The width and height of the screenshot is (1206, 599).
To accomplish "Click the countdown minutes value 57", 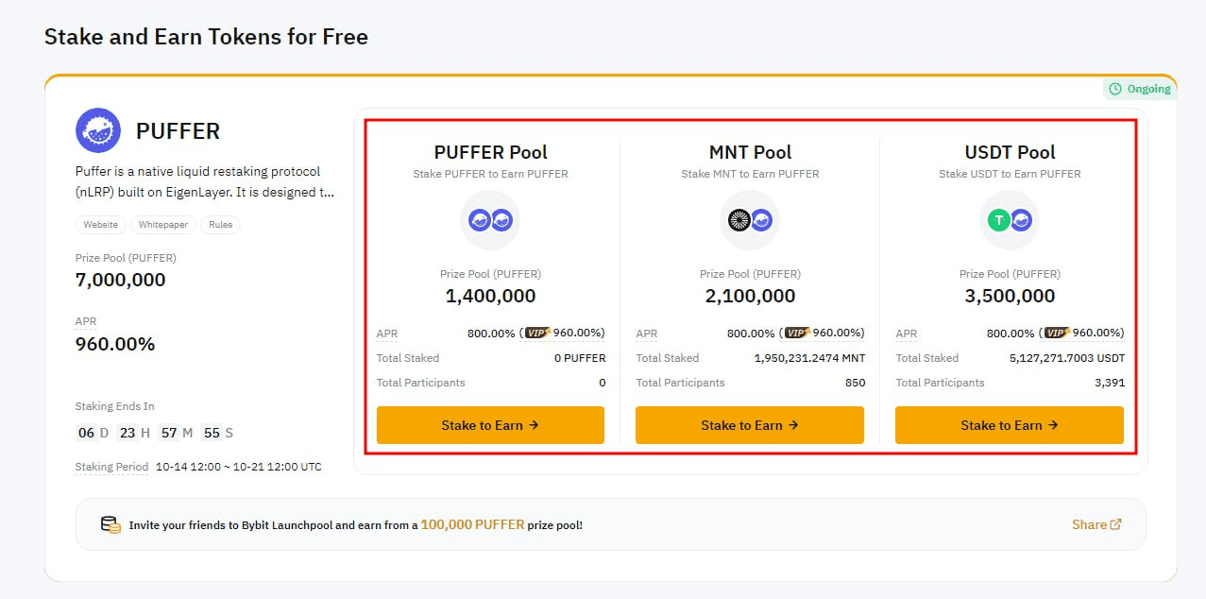I will pyautogui.click(x=169, y=433).
